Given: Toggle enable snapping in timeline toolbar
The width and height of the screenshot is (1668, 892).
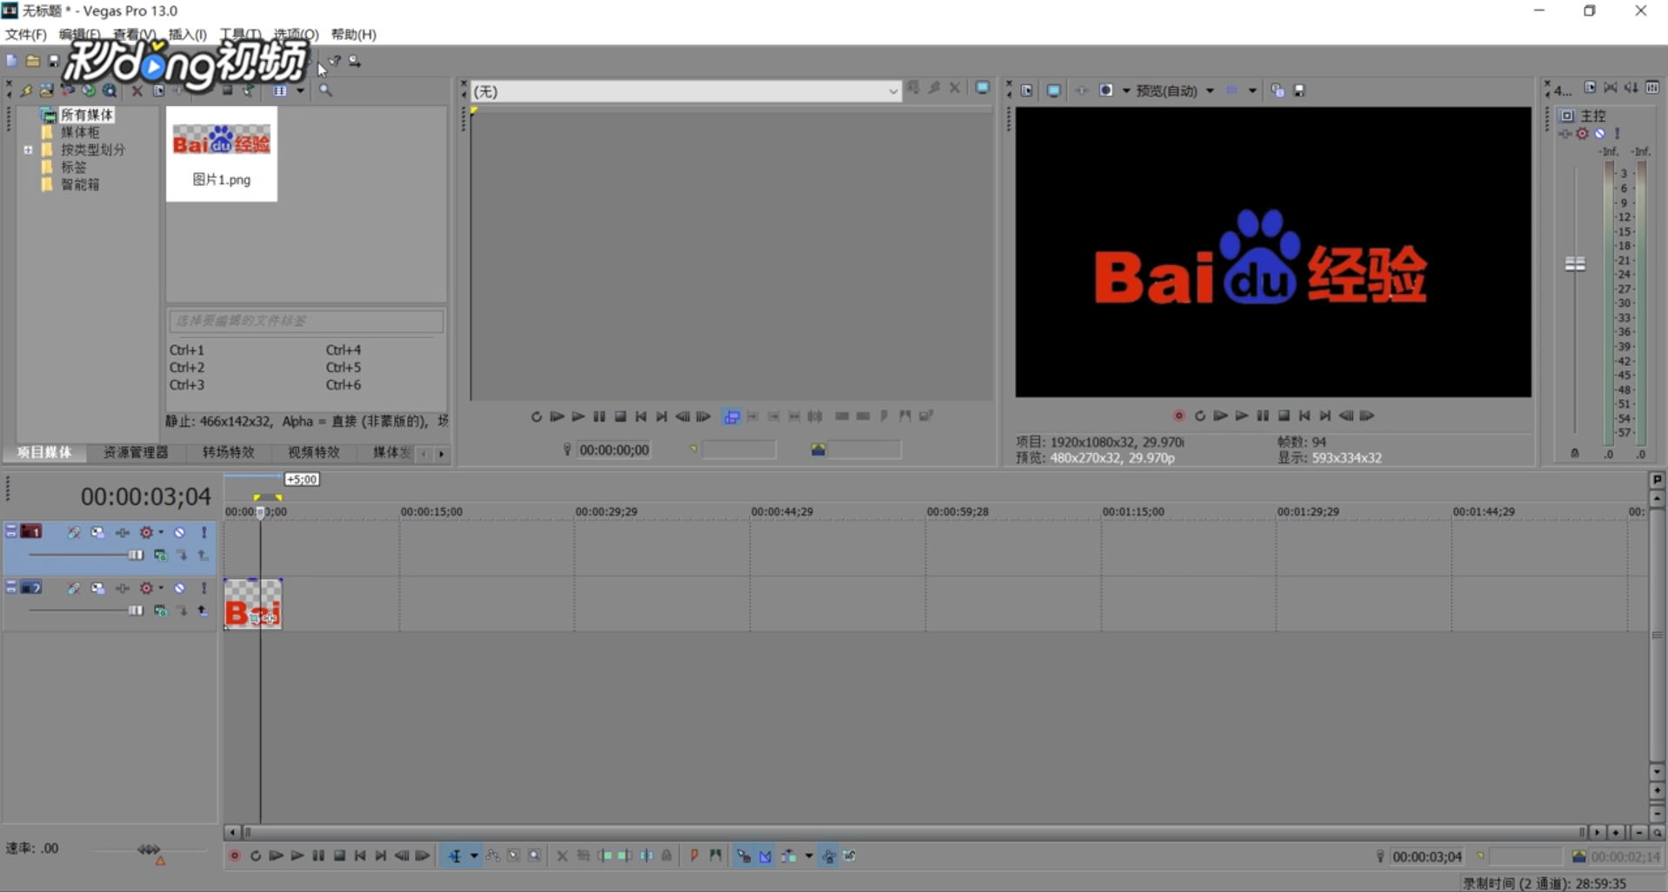Looking at the screenshot, I should tap(744, 856).
